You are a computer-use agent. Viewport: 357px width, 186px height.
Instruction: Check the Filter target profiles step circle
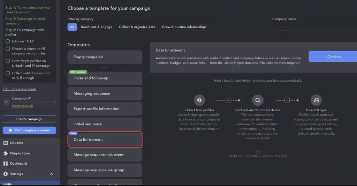pos(8,61)
